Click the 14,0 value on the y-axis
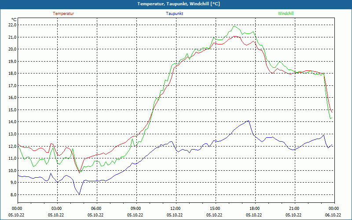Screen dimensions: 352x220 point(12,122)
